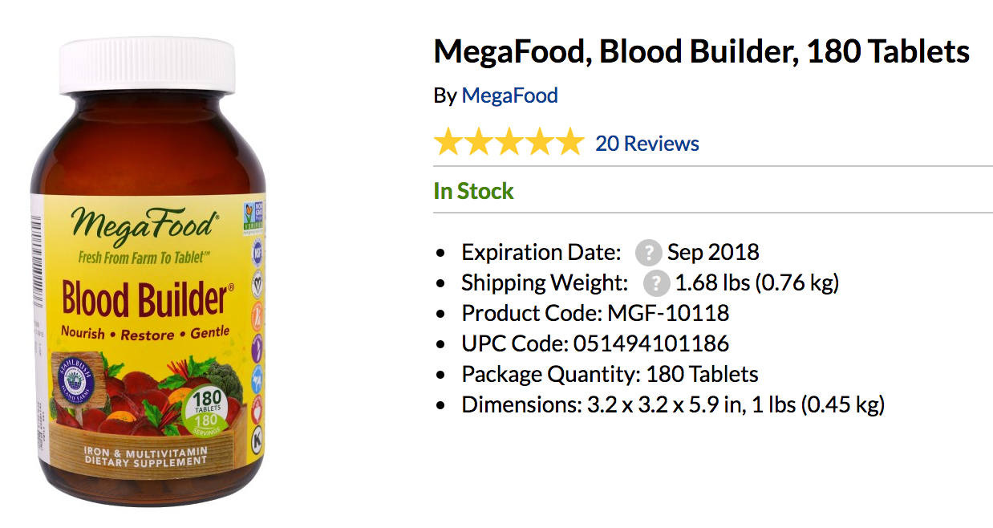Click the product title MegaFood, Blood Builder heading

pos(702,52)
